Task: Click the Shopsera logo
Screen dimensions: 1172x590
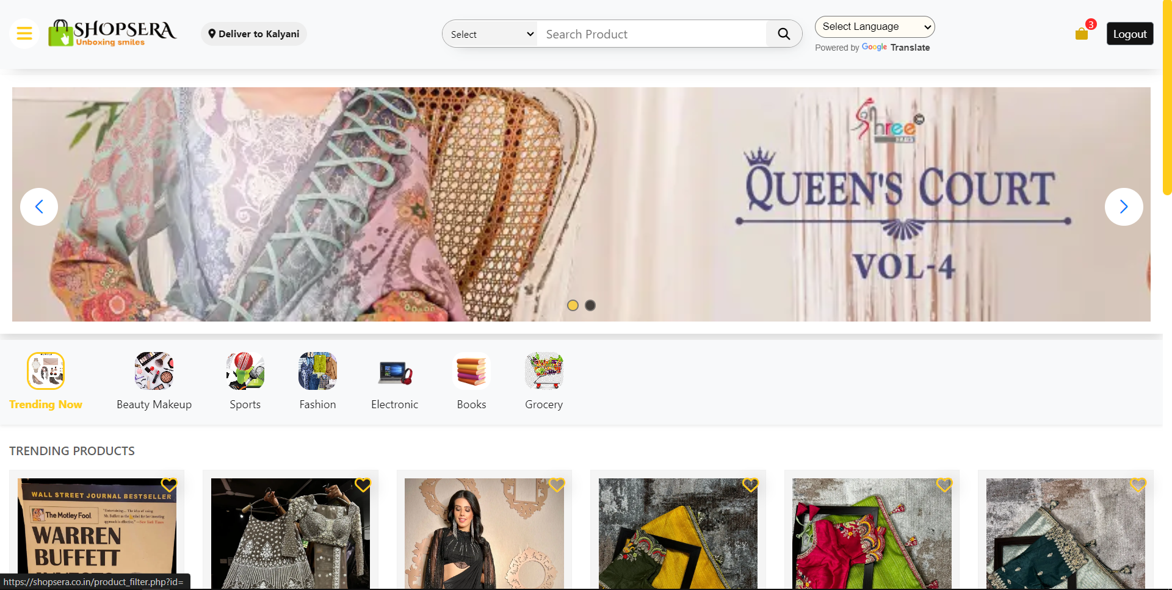Action: (112, 33)
